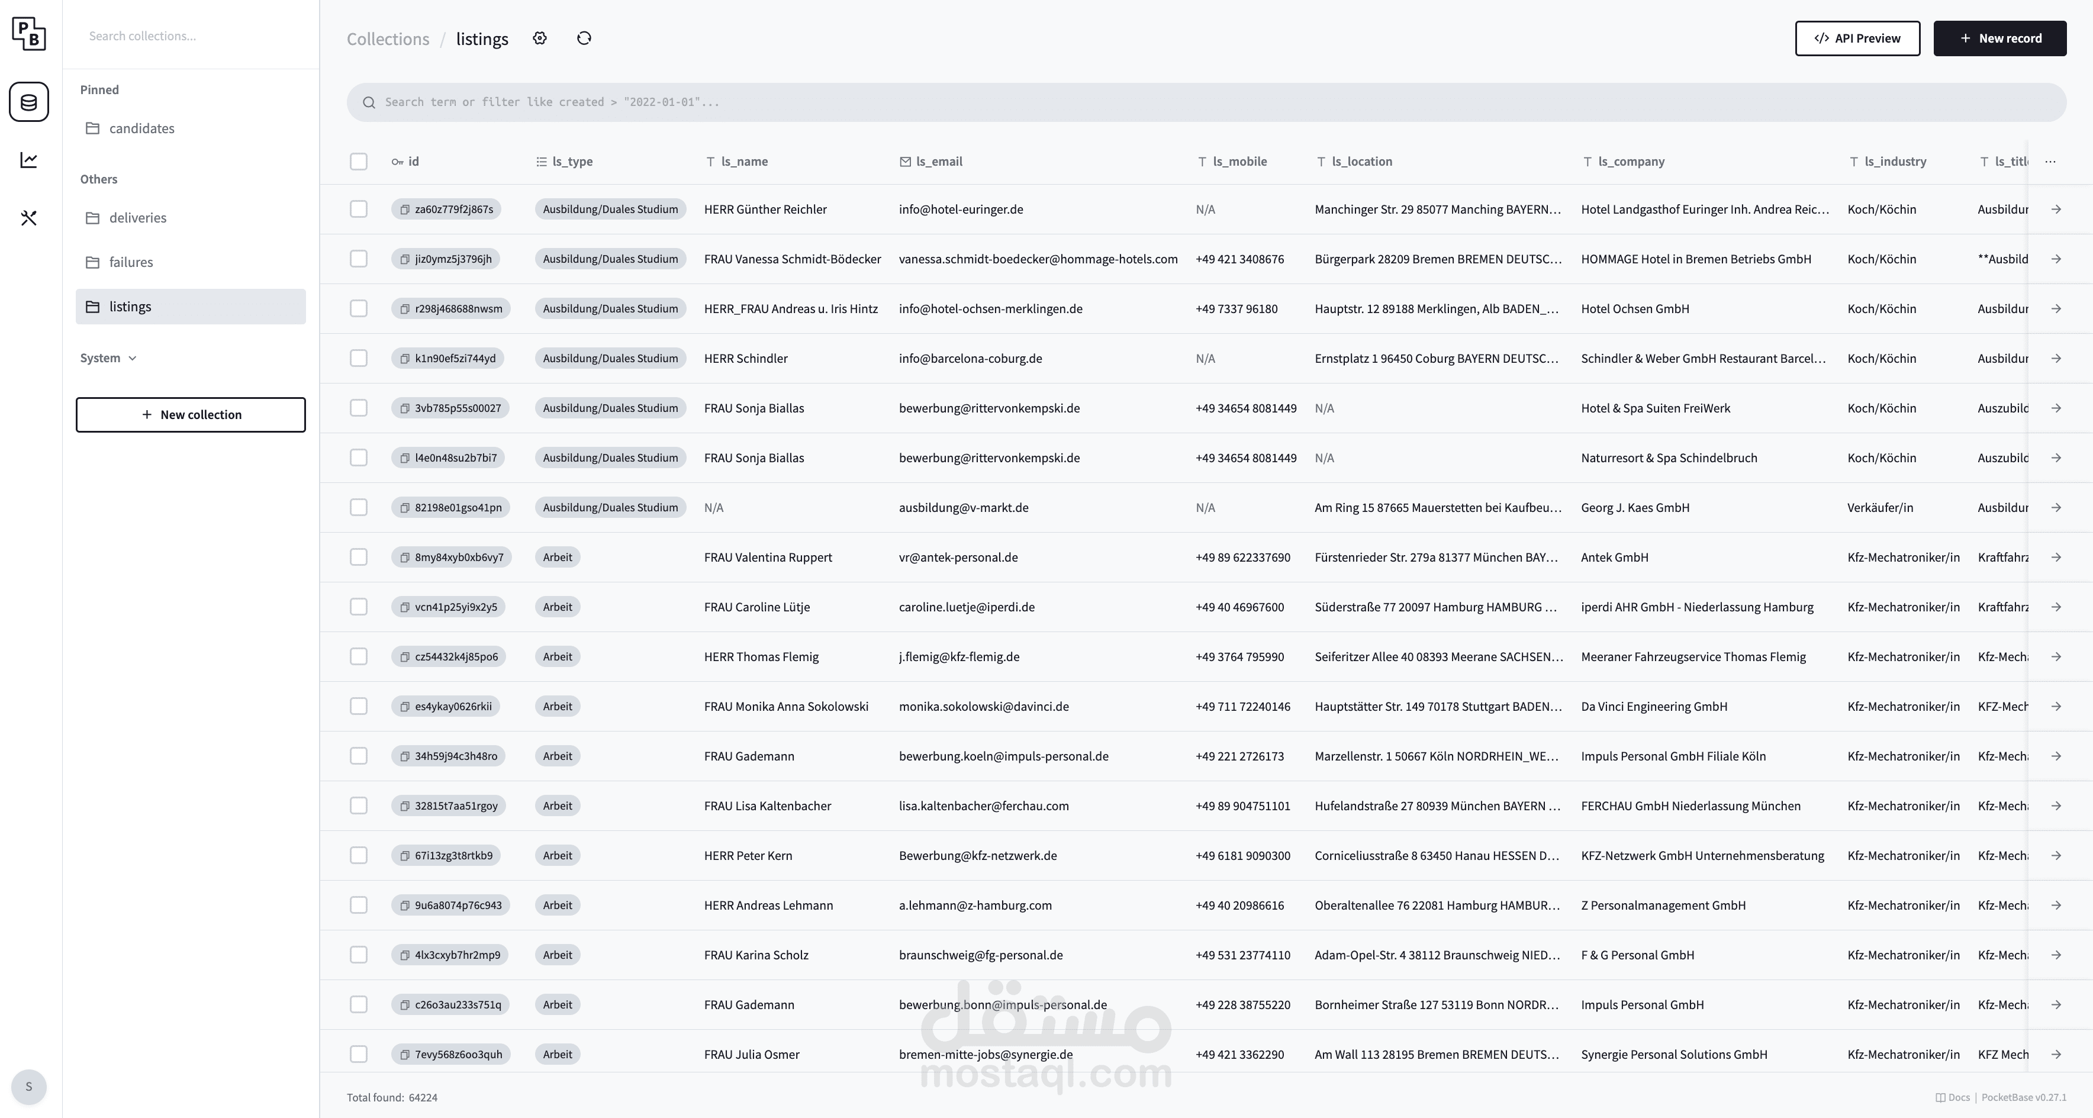
Task: Click the Arbeit tag in Julia Osmer row
Action: click(x=558, y=1054)
